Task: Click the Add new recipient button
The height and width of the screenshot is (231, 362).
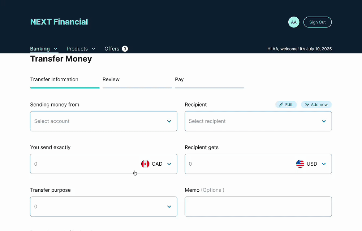Action: [x=316, y=104]
